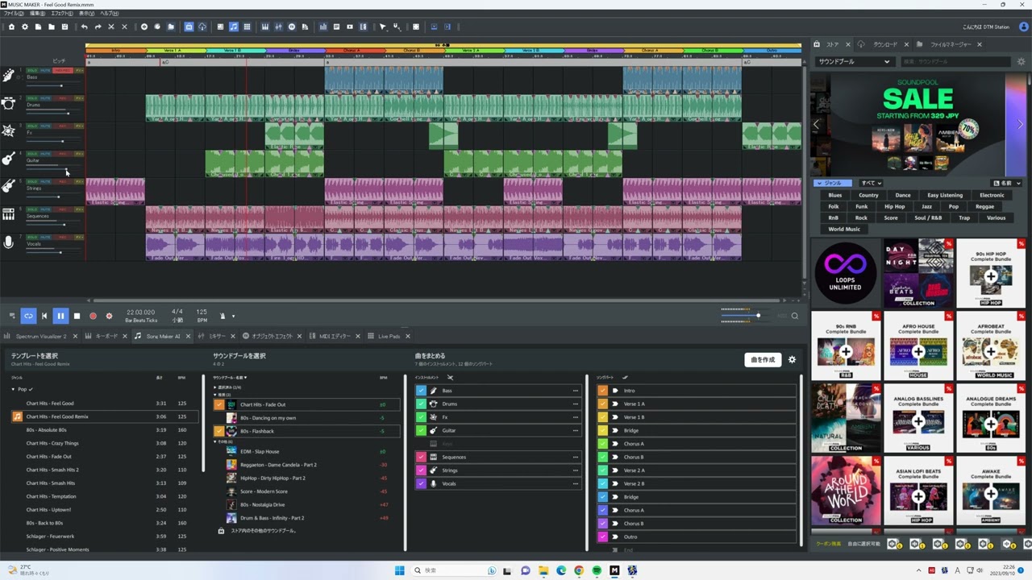Open Song Maker settings gear beside 曲を作成

click(792, 359)
